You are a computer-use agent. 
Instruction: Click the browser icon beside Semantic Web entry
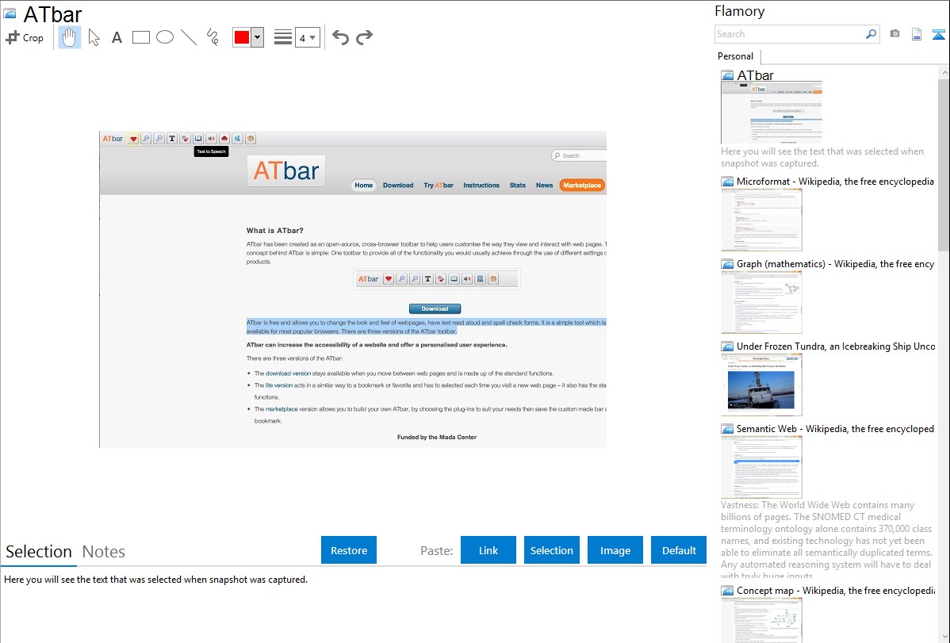(x=728, y=429)
